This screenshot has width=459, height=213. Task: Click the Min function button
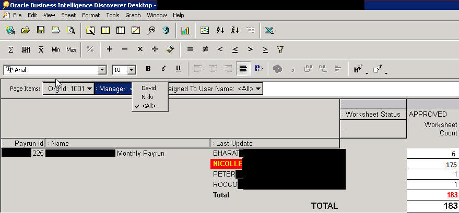pyautogui.click(x=56, y=49)
